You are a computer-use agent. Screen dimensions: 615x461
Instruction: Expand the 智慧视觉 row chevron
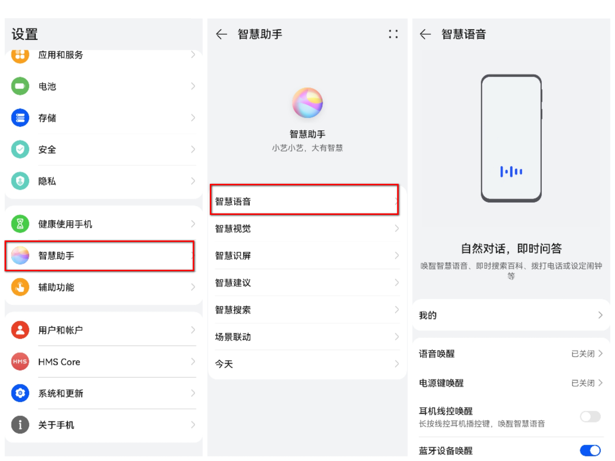[397, 229]
